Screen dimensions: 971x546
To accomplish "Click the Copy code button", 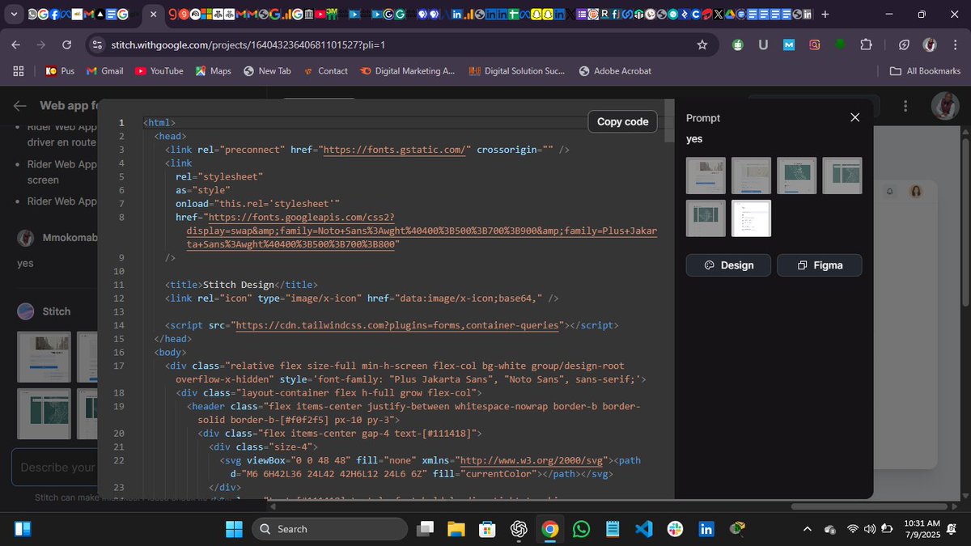I will 622,121.
